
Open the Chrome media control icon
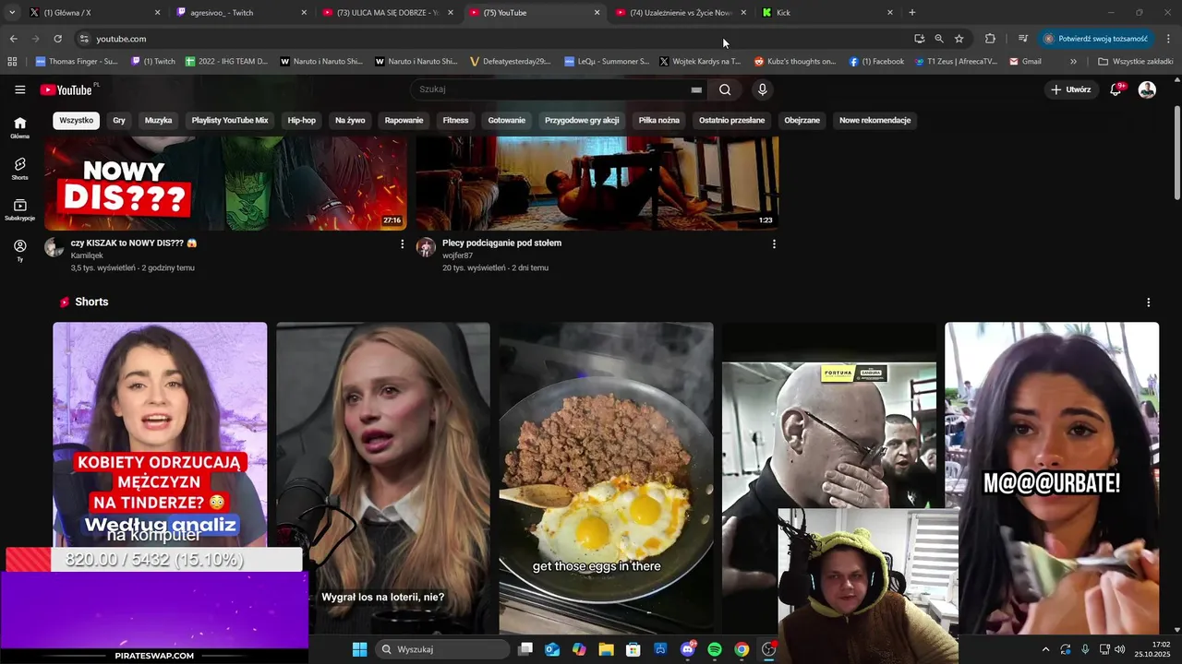1022,39
